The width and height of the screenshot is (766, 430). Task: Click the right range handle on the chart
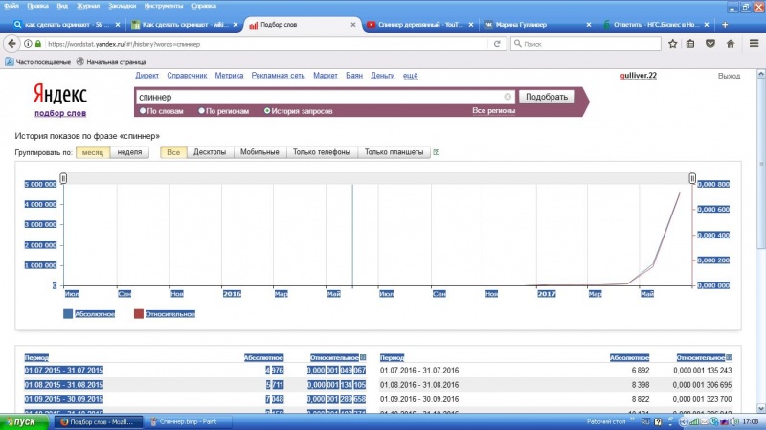[x=692, y=178]
